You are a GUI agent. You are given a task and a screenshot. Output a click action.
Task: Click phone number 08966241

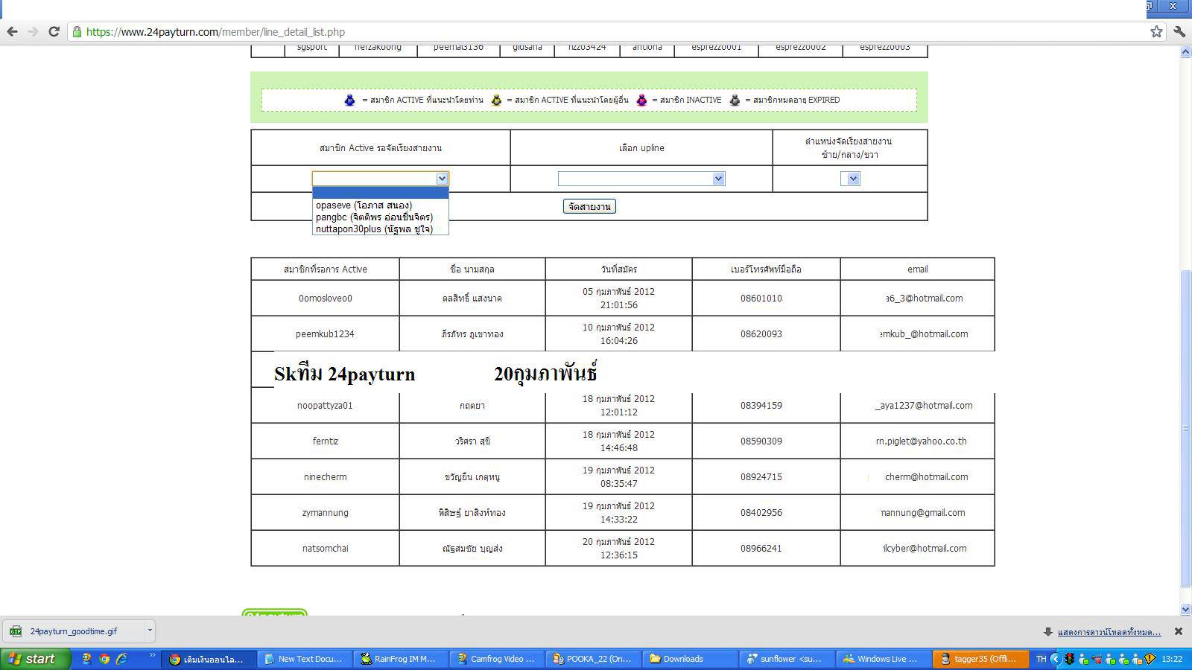pyautogui.click(x=761, y=548)
